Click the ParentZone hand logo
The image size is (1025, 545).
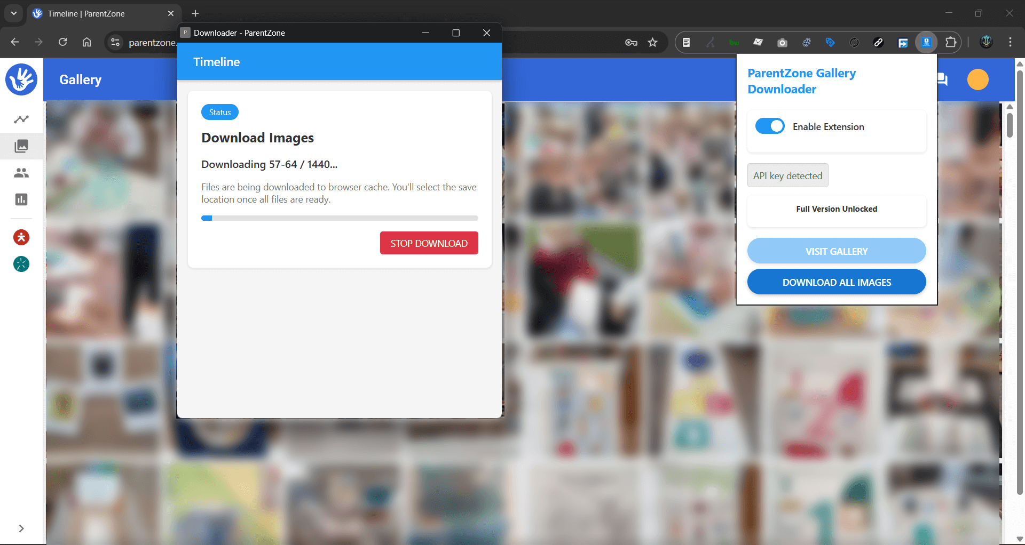21,79
